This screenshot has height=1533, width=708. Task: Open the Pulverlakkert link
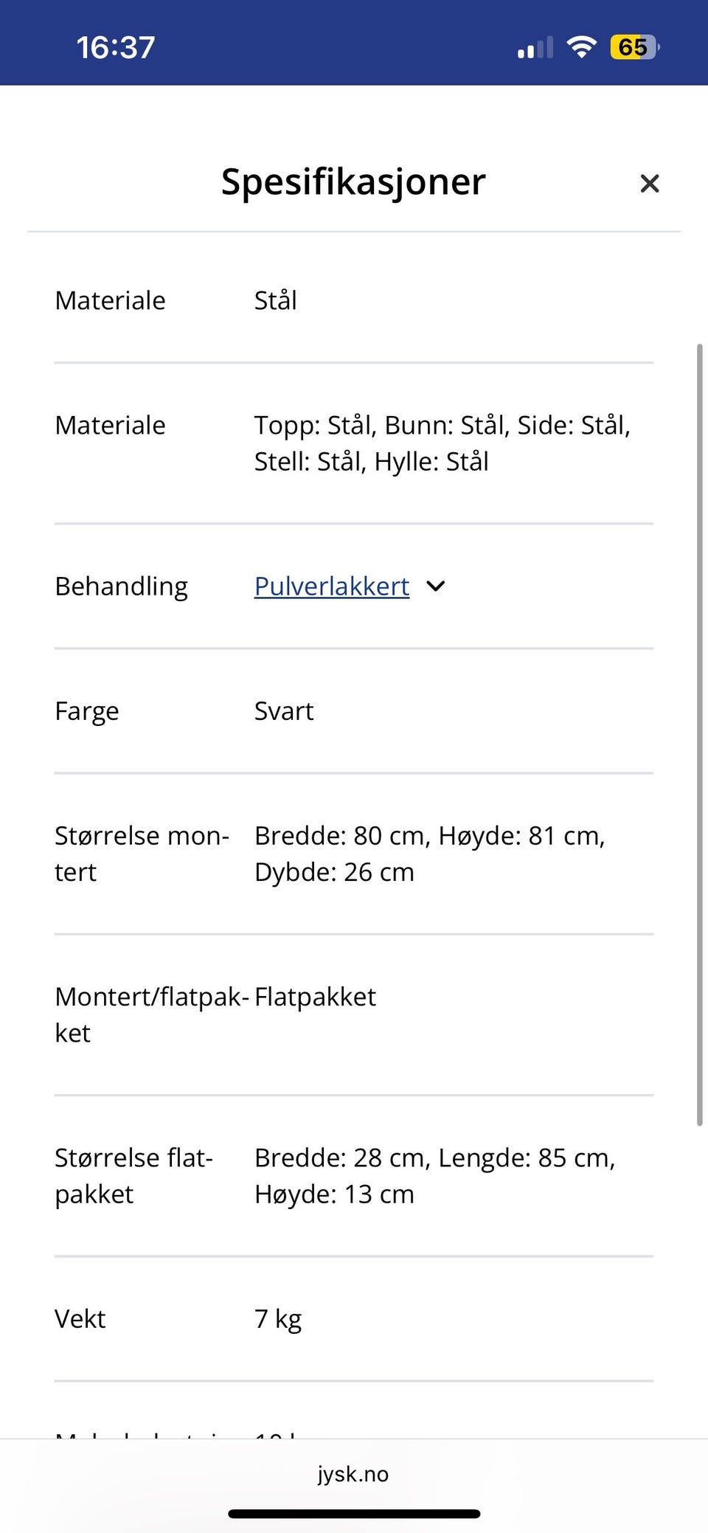tap(332, 586)
